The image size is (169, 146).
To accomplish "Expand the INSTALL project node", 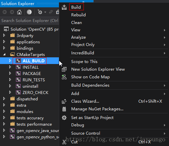I will pyautogui.click(x=10, y=67).
